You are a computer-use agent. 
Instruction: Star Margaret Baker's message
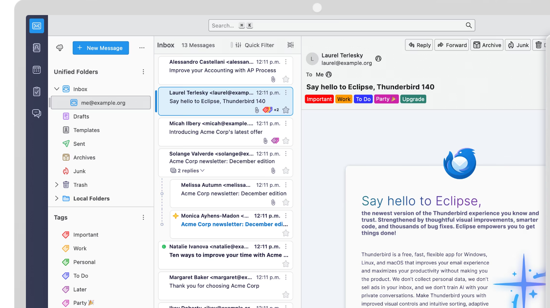(286, 294)
